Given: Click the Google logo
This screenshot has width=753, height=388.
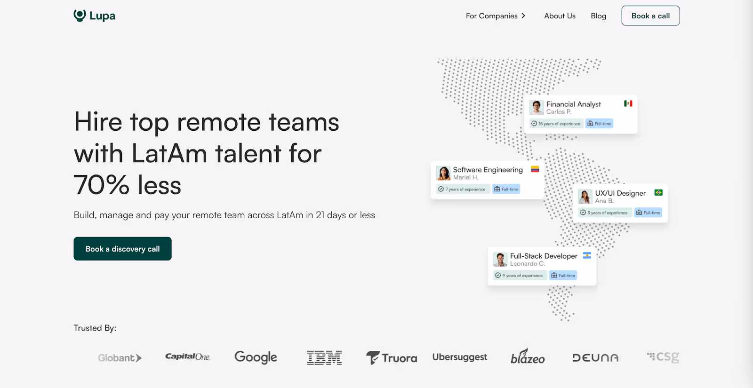Looking at the screenshot, I should point(256,357).
